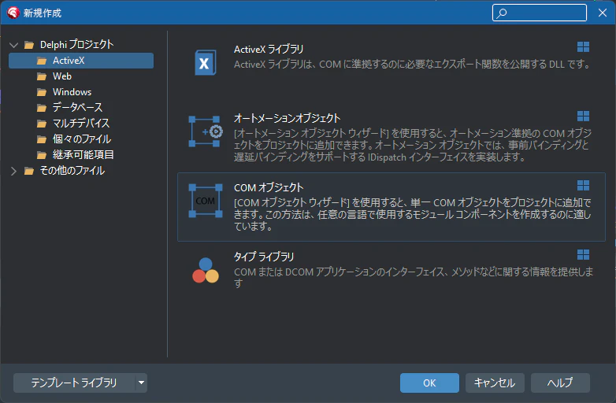
Task: Click the COM オブジェクト title text
Action: pos(269,187)
